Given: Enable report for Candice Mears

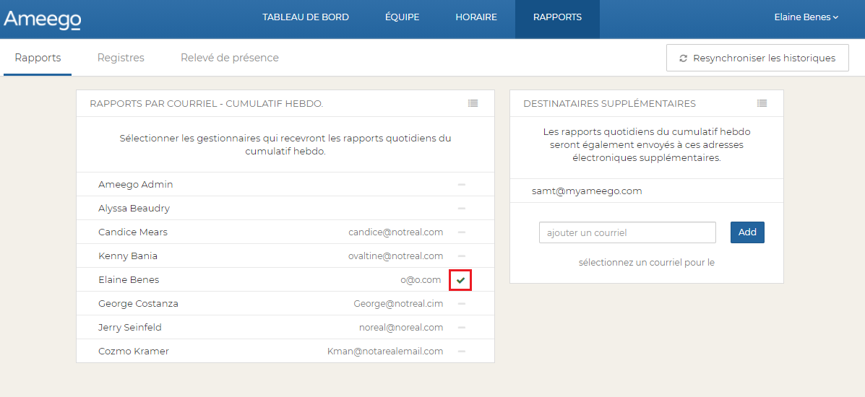Looking at the screenshot, I should click(461, 232).
